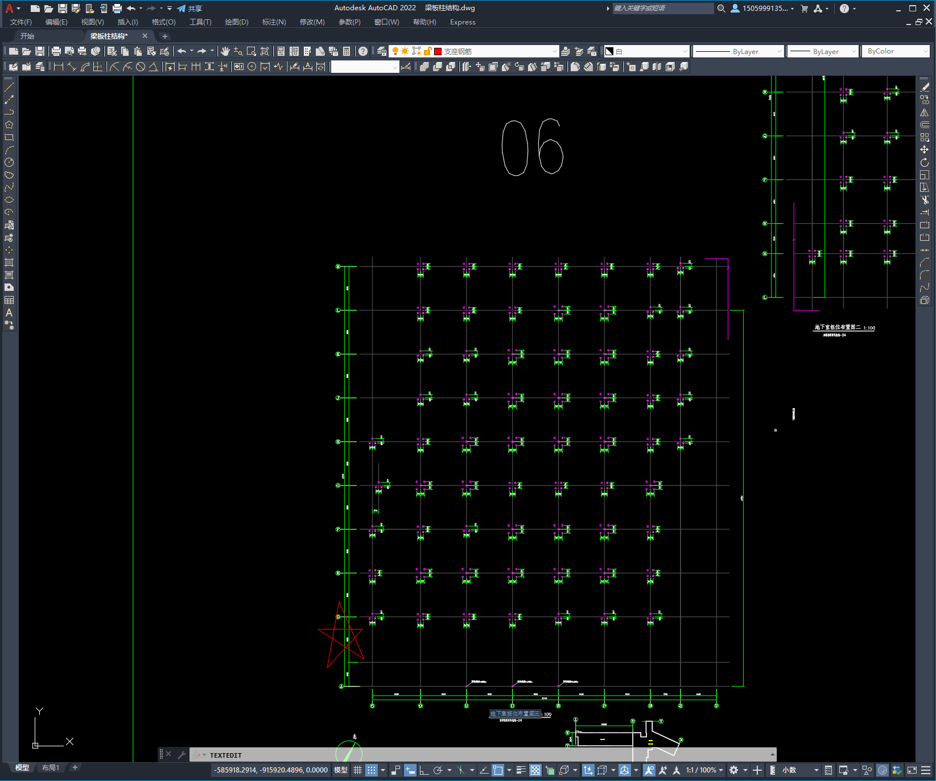Click the 模型 model space status button
The width and height of the screenshot is (936, 781).
click(x=341, y=770)
